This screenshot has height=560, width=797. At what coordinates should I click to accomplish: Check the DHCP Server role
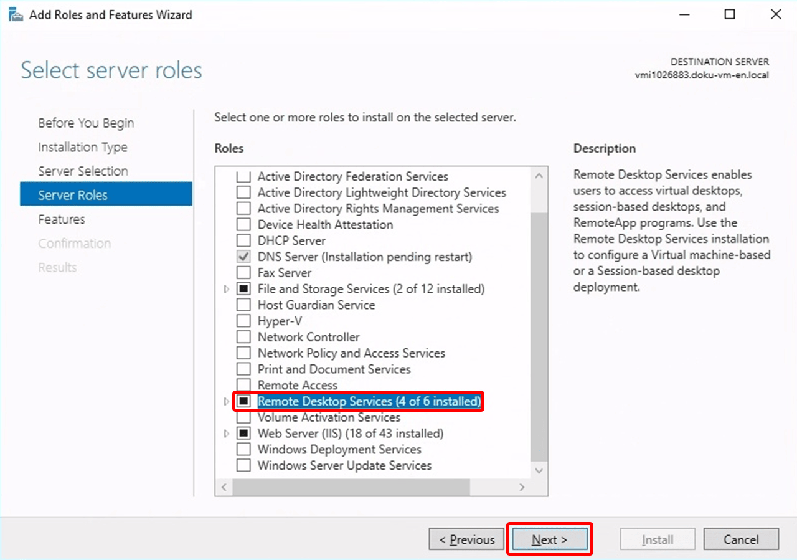[x=244, y=241]
